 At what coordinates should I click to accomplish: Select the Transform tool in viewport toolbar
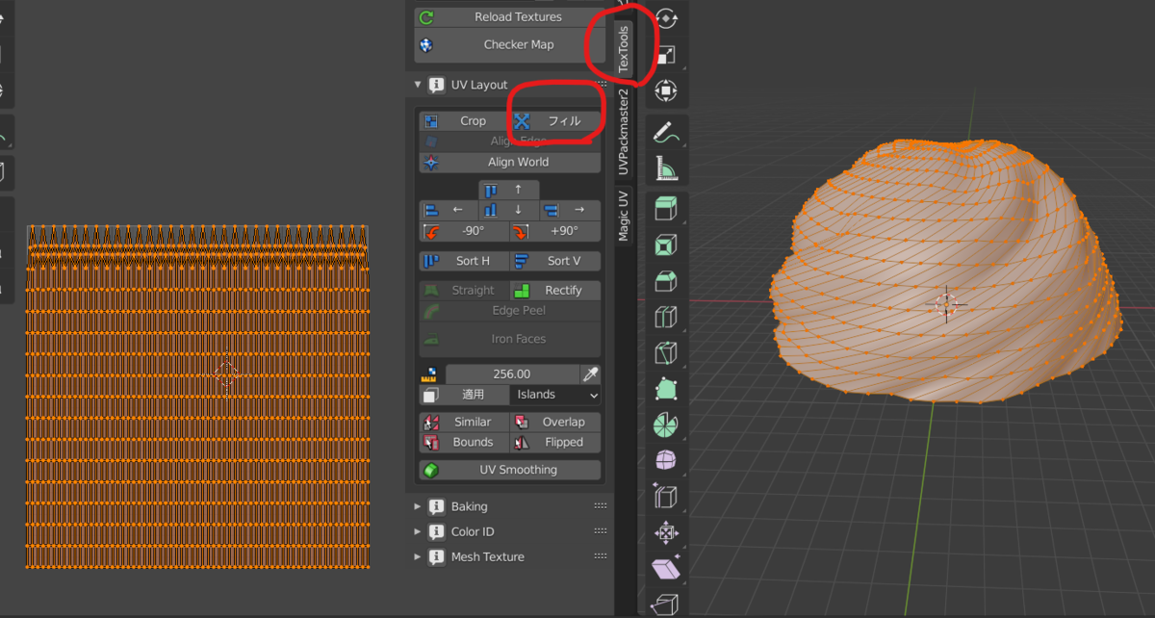[x=666, y=90]
